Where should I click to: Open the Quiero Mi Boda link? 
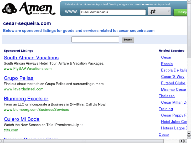click(x=22, y=119)
